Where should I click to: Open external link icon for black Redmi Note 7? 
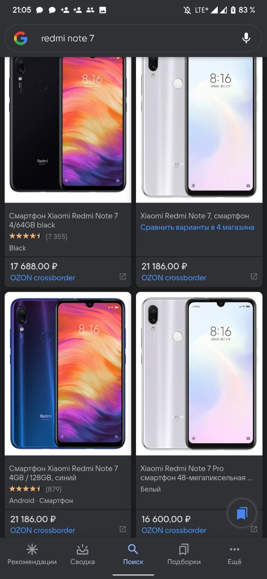point(122,276)
